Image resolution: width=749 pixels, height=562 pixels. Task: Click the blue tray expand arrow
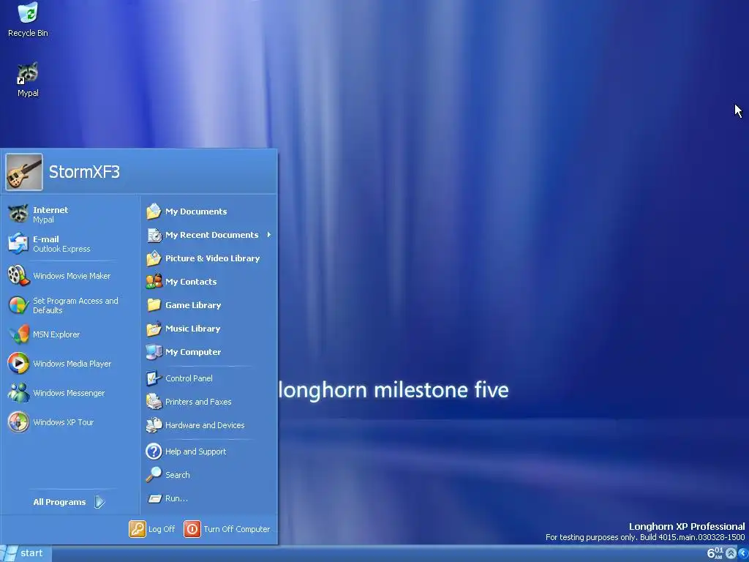click(x=743, y=553)
